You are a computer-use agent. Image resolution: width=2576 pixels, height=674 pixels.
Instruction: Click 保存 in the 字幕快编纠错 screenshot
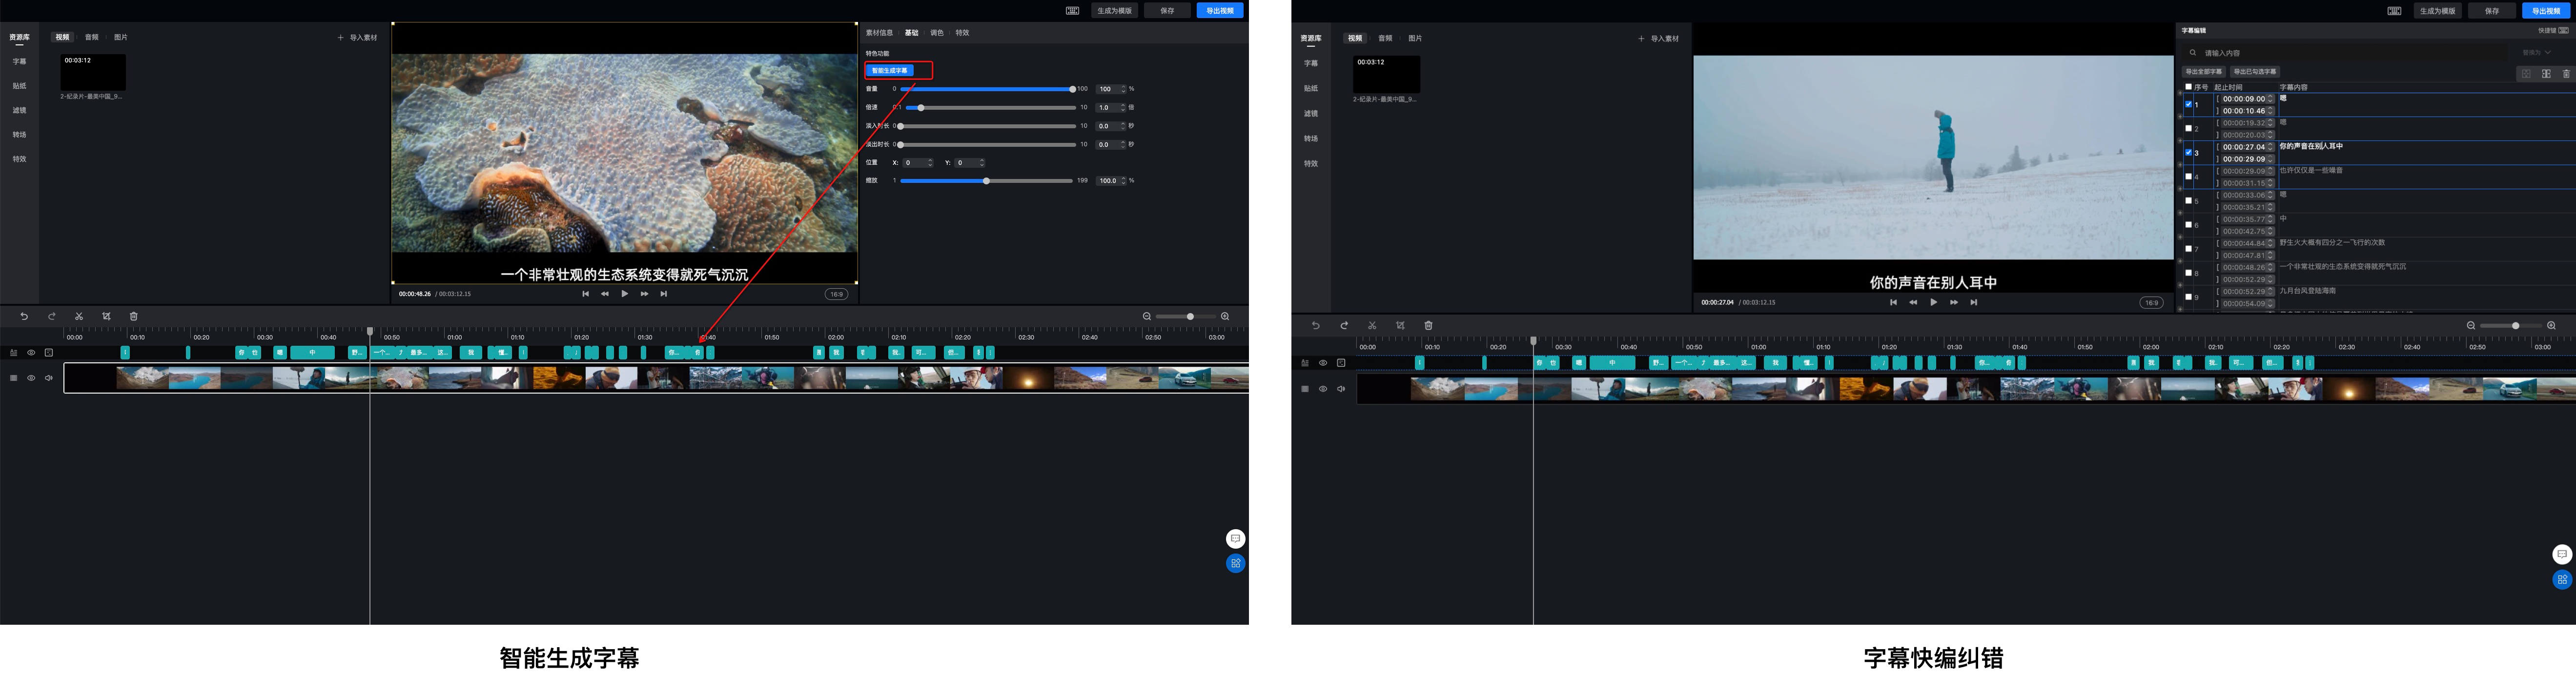coord(2491,11)
